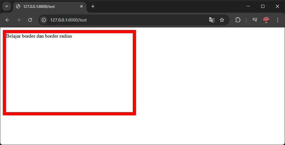View site information icon in address bar
The width and height of the screenshot is (285, 145).
pos(44,20)
